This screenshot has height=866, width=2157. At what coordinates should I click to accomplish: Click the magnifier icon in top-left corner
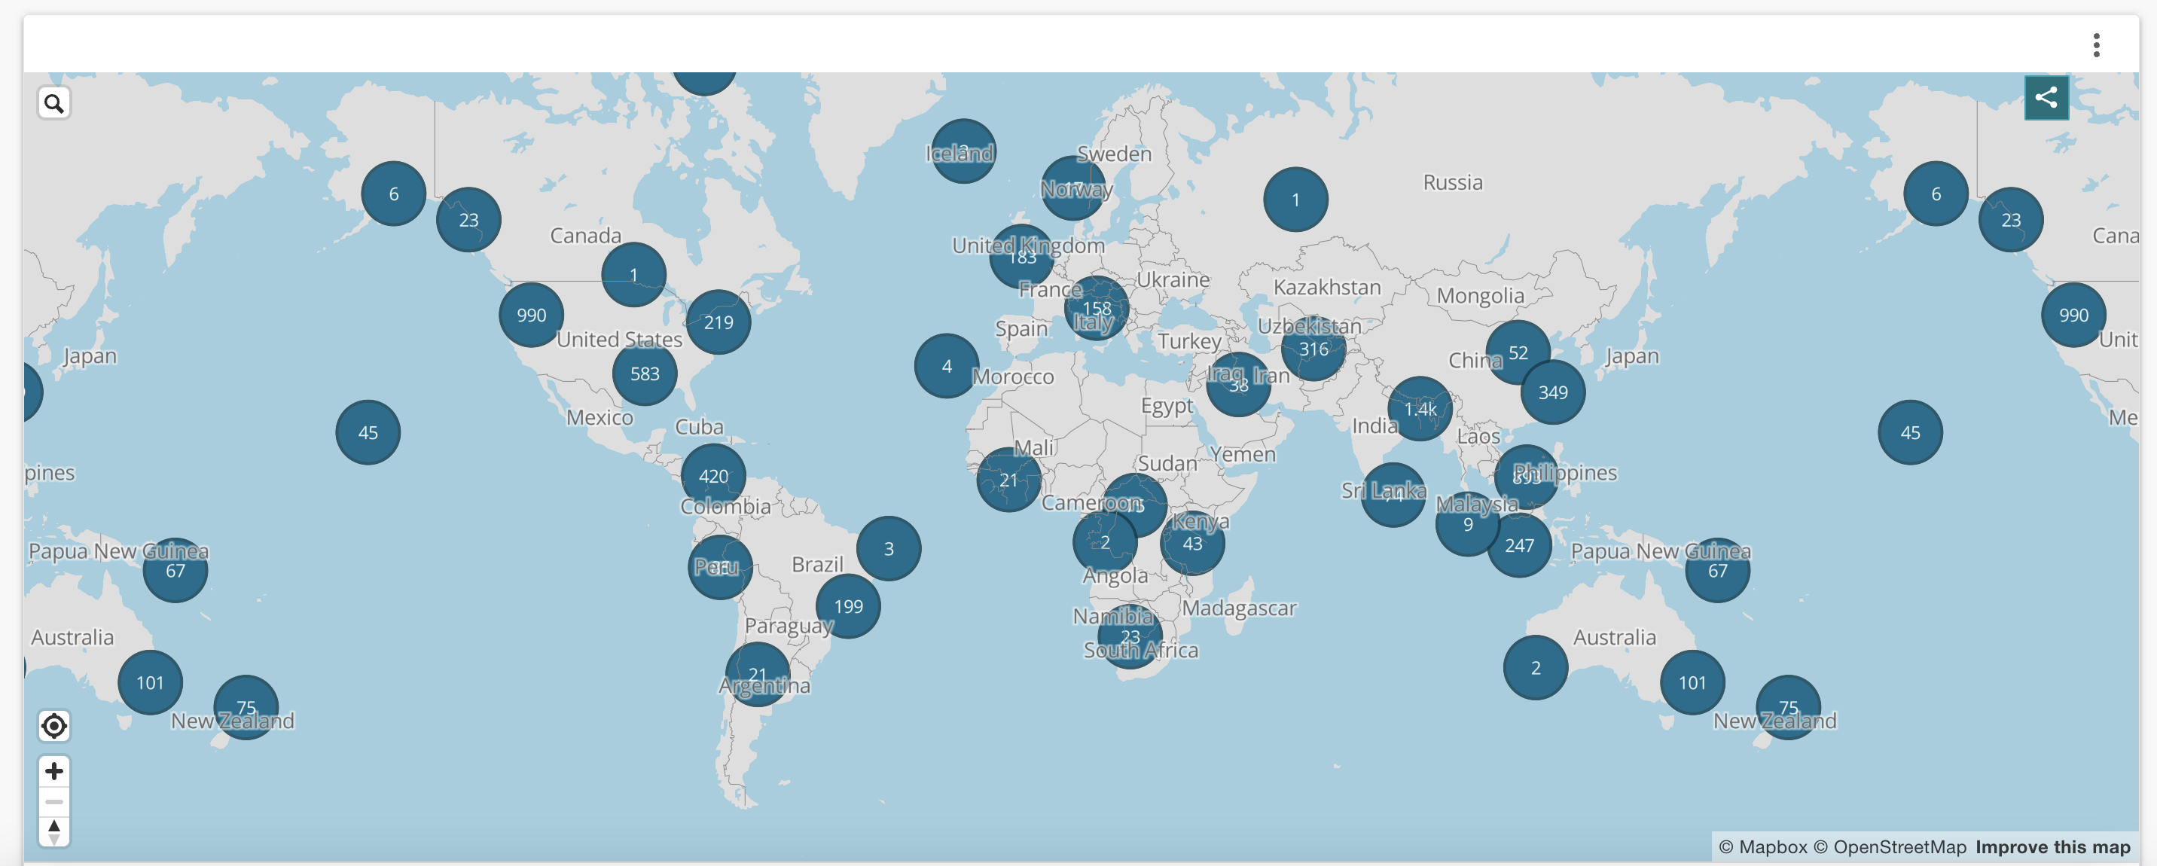point(53,102)
